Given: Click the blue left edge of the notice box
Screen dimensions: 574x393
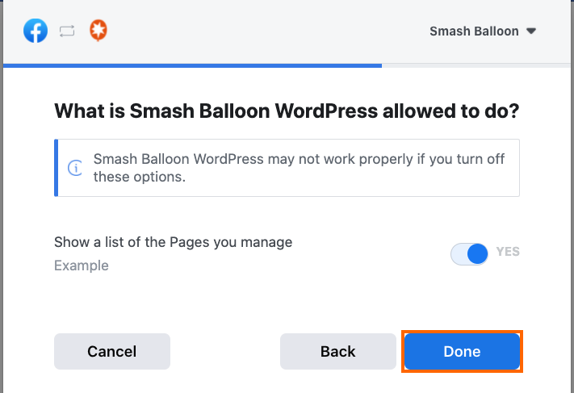Looking at the screenshot, I should pyautogui.click(x=56, y=168).
